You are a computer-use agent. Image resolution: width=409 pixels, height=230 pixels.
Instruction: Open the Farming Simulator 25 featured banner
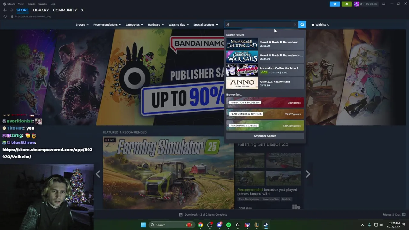tap(168, 173)
